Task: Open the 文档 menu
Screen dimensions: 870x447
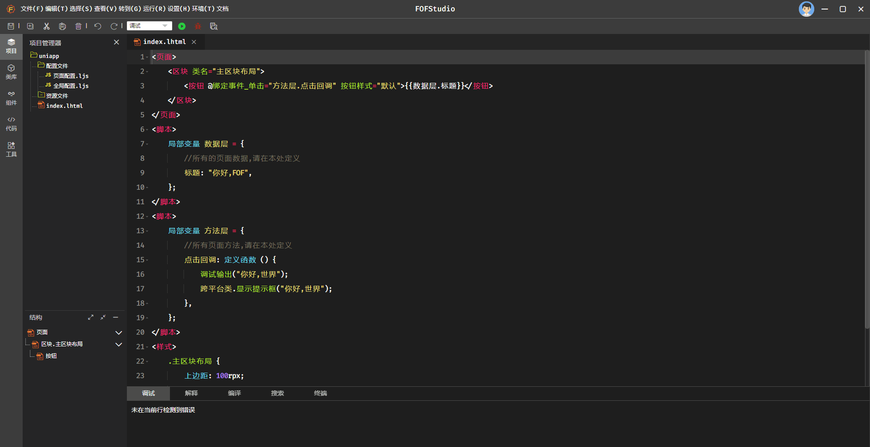Action: [222, 9]
